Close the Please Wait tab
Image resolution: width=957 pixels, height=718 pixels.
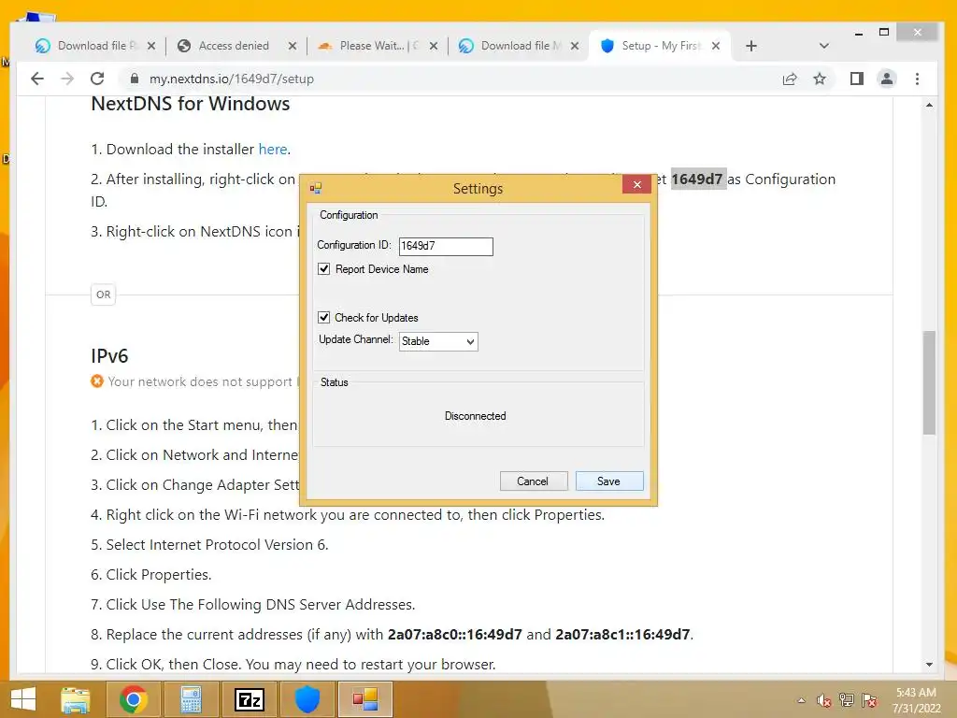click(x=434, y=46)
